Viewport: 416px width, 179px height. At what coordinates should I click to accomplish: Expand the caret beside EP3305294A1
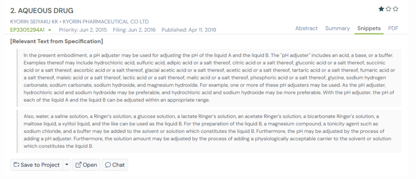click(x=50, y=30)
